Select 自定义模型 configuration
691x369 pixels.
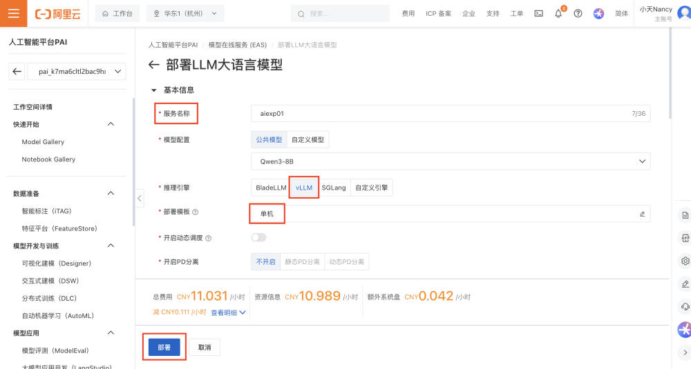307,139
